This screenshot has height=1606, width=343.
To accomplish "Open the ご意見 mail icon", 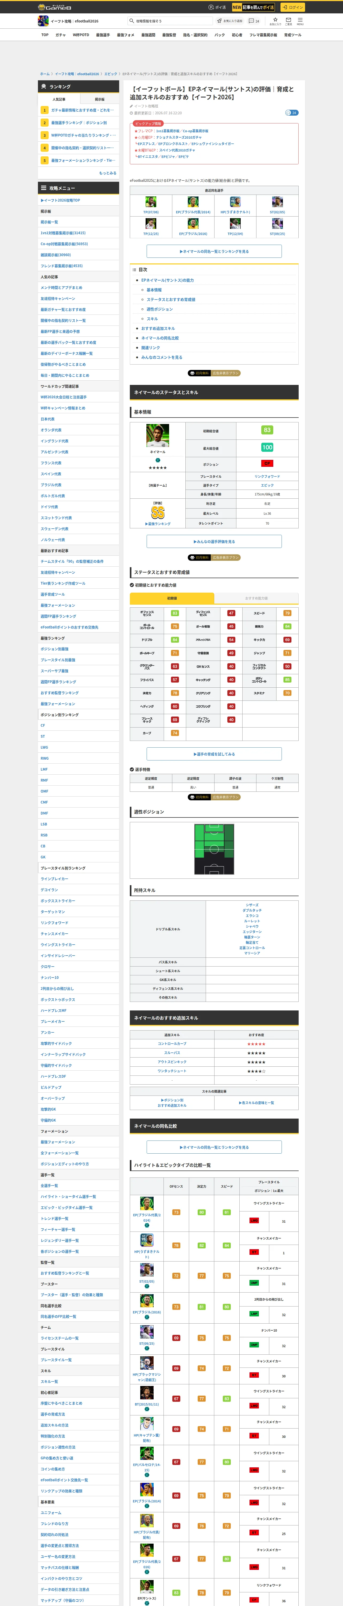I will (x=288, y=21).
